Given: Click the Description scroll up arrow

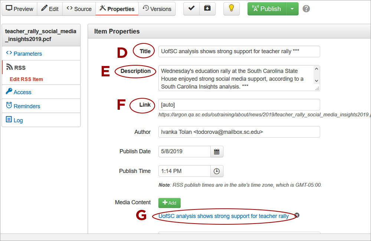Looking at the screenshot, I should tap(316, 69).
